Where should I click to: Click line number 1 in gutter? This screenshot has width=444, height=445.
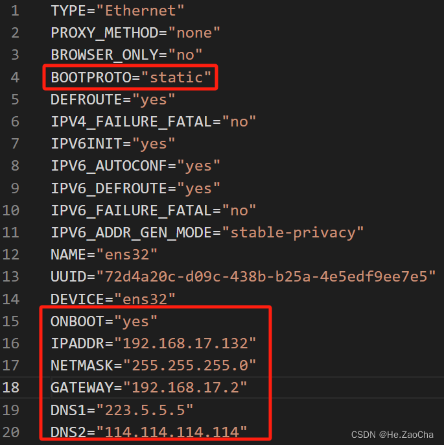point(16,11)
